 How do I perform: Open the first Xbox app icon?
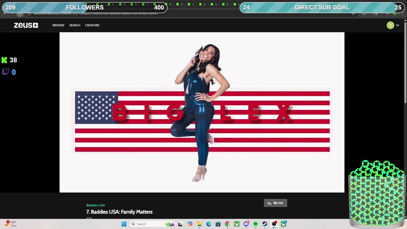pyautogui.click(x=237, y=224)
